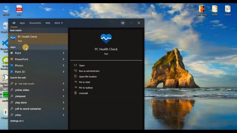Click the Run as administrator shield icon
Viewport: 237px width, 133px height.
[76, 71]
